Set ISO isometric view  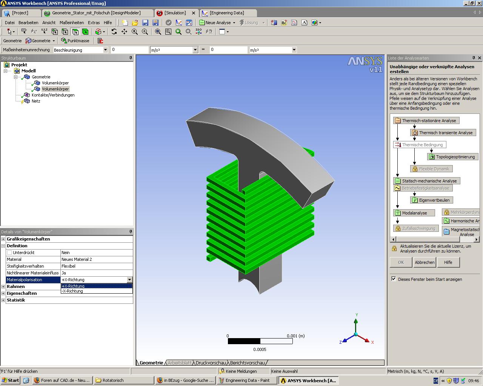[x=199, y=32]
